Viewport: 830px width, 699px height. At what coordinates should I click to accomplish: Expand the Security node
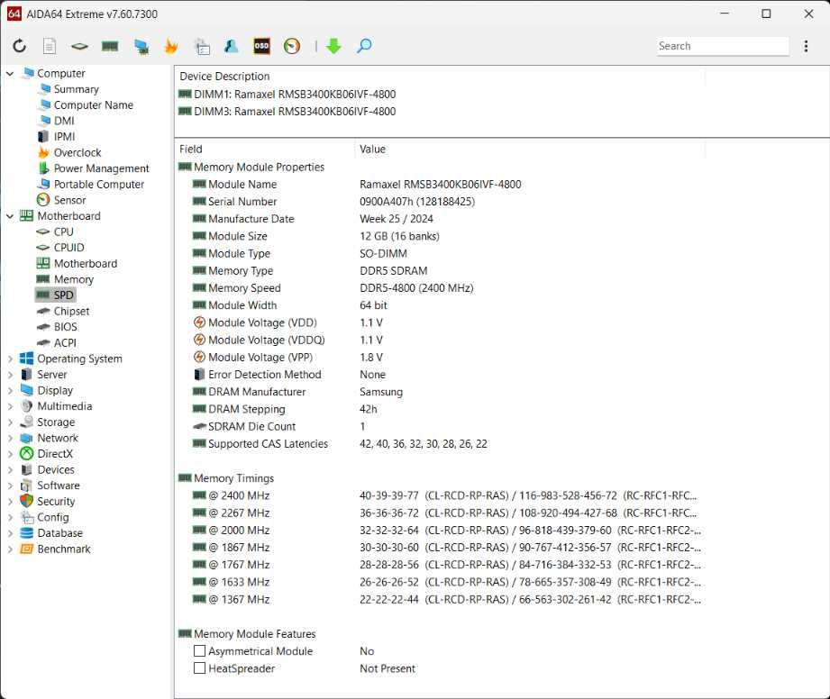pos(10,502)
